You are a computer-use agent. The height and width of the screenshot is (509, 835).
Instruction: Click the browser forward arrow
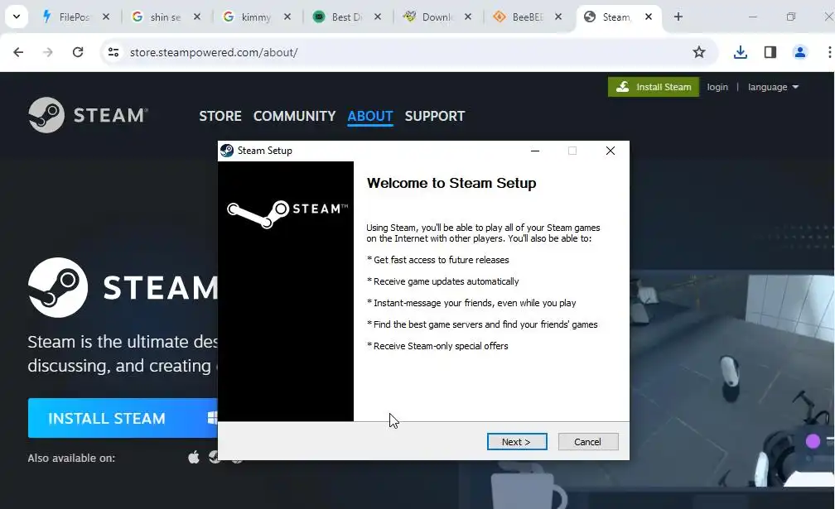click(48, 52)
